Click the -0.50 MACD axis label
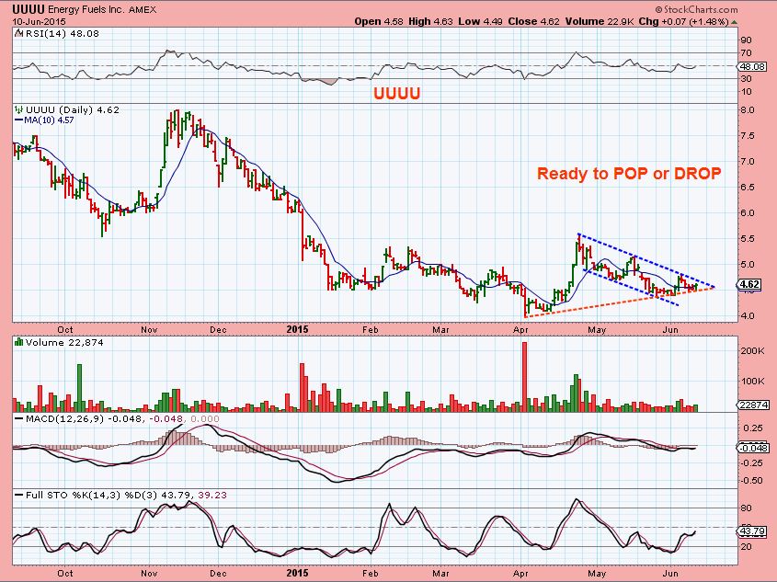This screenshot has height=582, width=777. point(752,481)
